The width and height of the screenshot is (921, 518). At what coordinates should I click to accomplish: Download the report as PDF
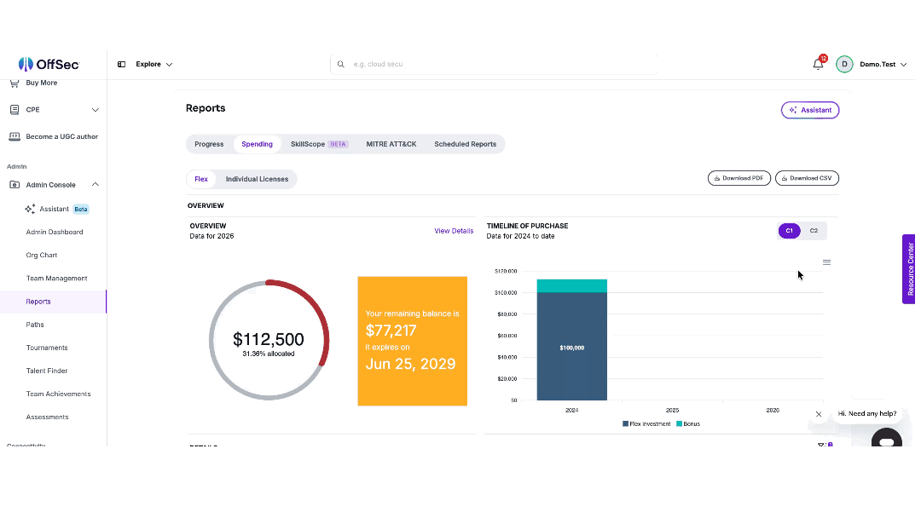[x=739, y=178]
